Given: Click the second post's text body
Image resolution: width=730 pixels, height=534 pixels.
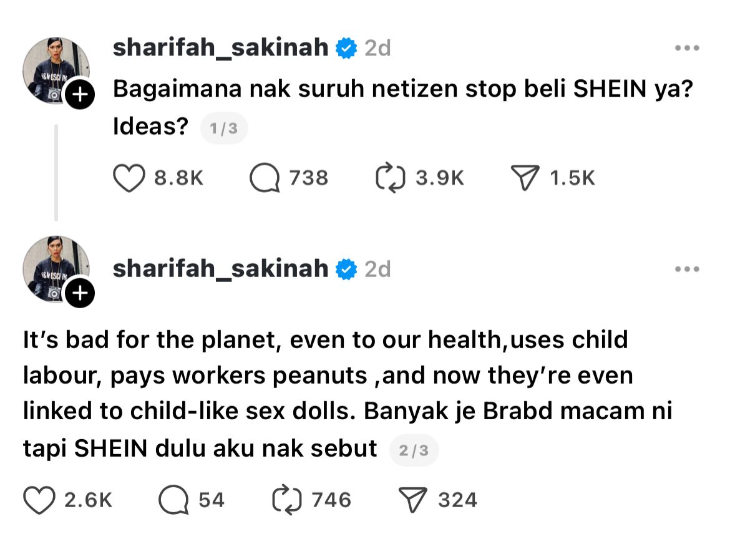Looking at the screenshot, I should (337, 394).
